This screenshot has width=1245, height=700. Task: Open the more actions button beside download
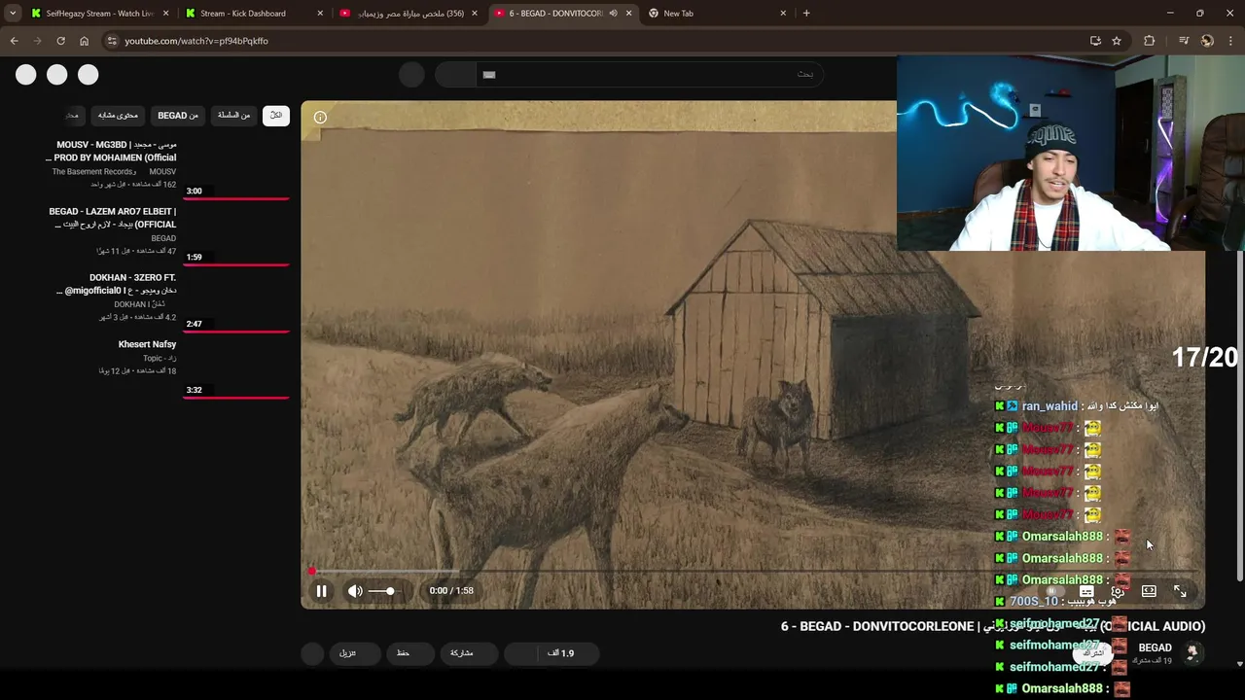click(x=312, y=653)
